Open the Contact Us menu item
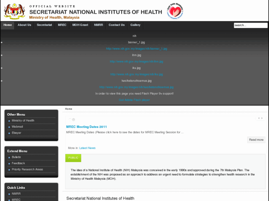269x201 pixels. coord(117,25)
